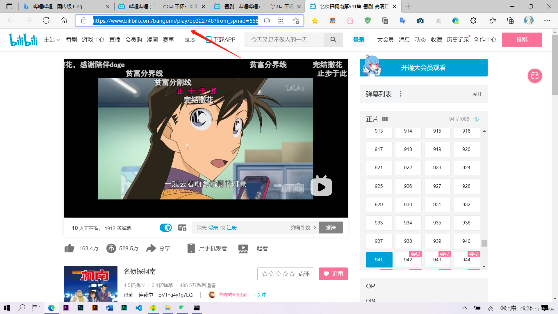The image size is (558, 314).
Task: Click 发送 danmaku send button
Action: click(x=331, y=228)
